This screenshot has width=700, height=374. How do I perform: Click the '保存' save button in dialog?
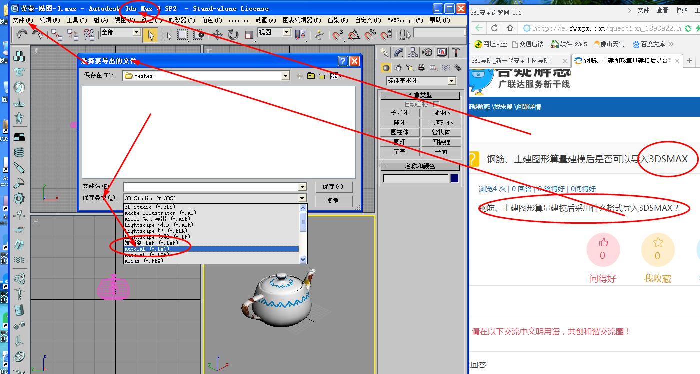pos(333,187)
